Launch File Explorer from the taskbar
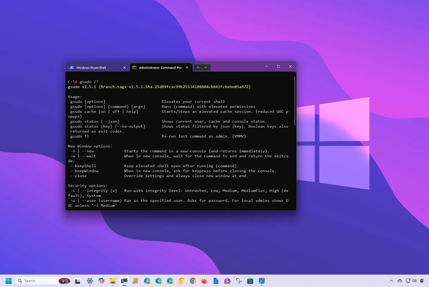Image resolution: width=429 pixels, height=287 pixels. (113, 281)
